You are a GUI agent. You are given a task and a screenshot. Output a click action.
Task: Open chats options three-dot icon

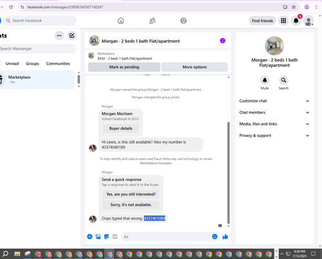point(59,35)
